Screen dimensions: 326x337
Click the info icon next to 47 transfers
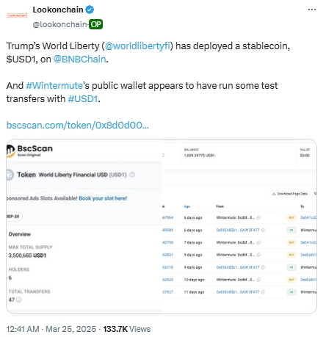point(19,300)
